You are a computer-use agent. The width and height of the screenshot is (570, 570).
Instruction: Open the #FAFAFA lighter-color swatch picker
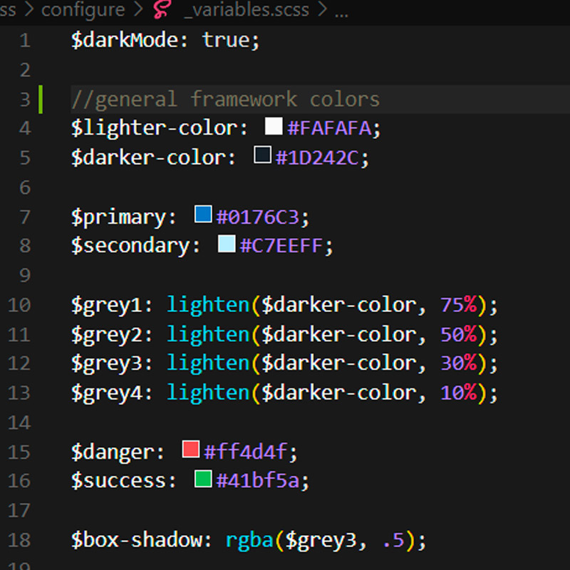[274, 127]
